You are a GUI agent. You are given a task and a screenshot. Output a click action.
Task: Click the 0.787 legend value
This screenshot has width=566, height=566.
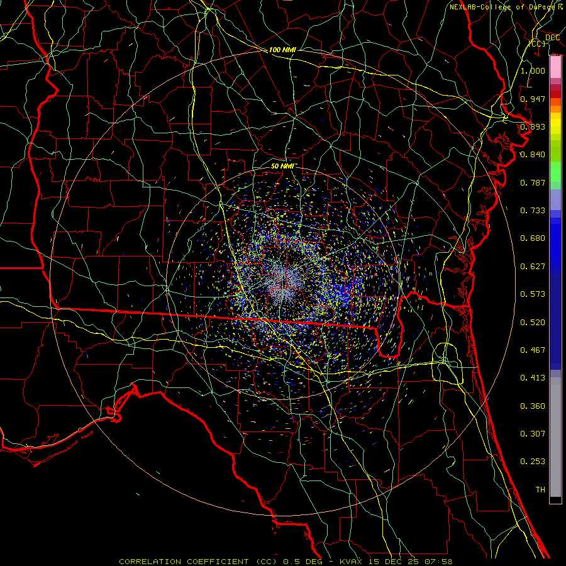click(533, 182)
